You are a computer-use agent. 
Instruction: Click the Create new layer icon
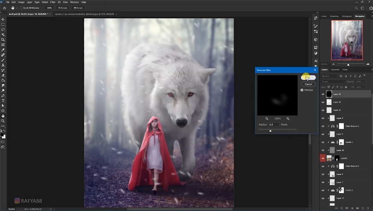tap(363, 208)
